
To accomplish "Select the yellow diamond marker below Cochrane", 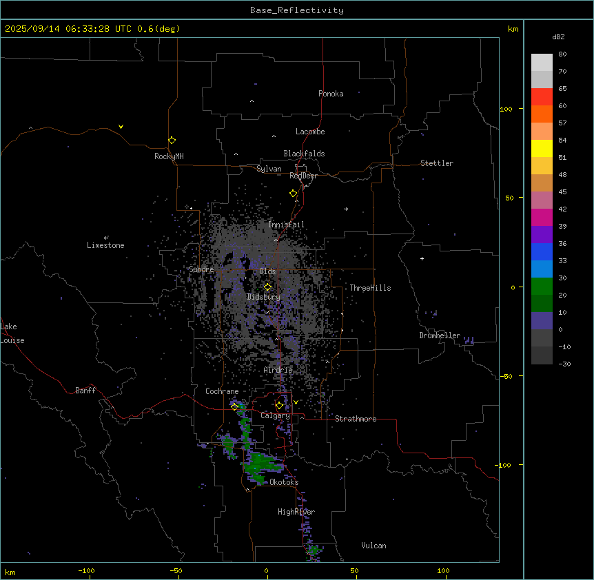I will [234, 406].
